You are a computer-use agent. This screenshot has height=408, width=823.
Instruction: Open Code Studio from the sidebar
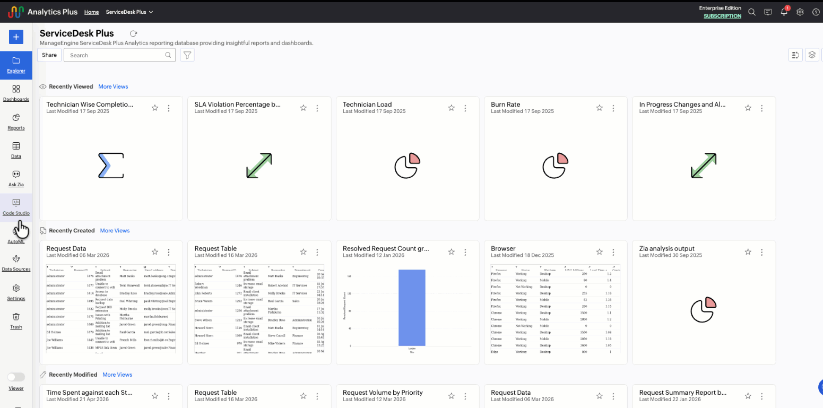coord(16,207)
